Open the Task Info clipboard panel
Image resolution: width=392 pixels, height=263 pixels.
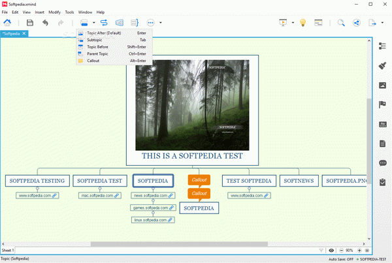pyautogui.click(x=382, y=182)
